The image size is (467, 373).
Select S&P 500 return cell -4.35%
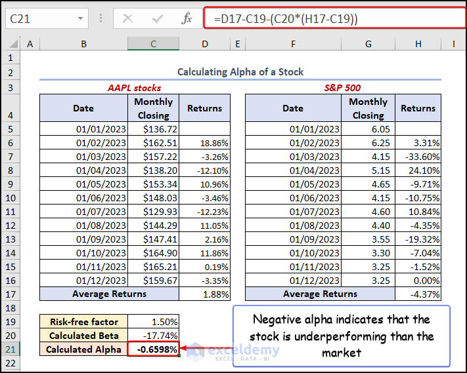pos(418,226)
